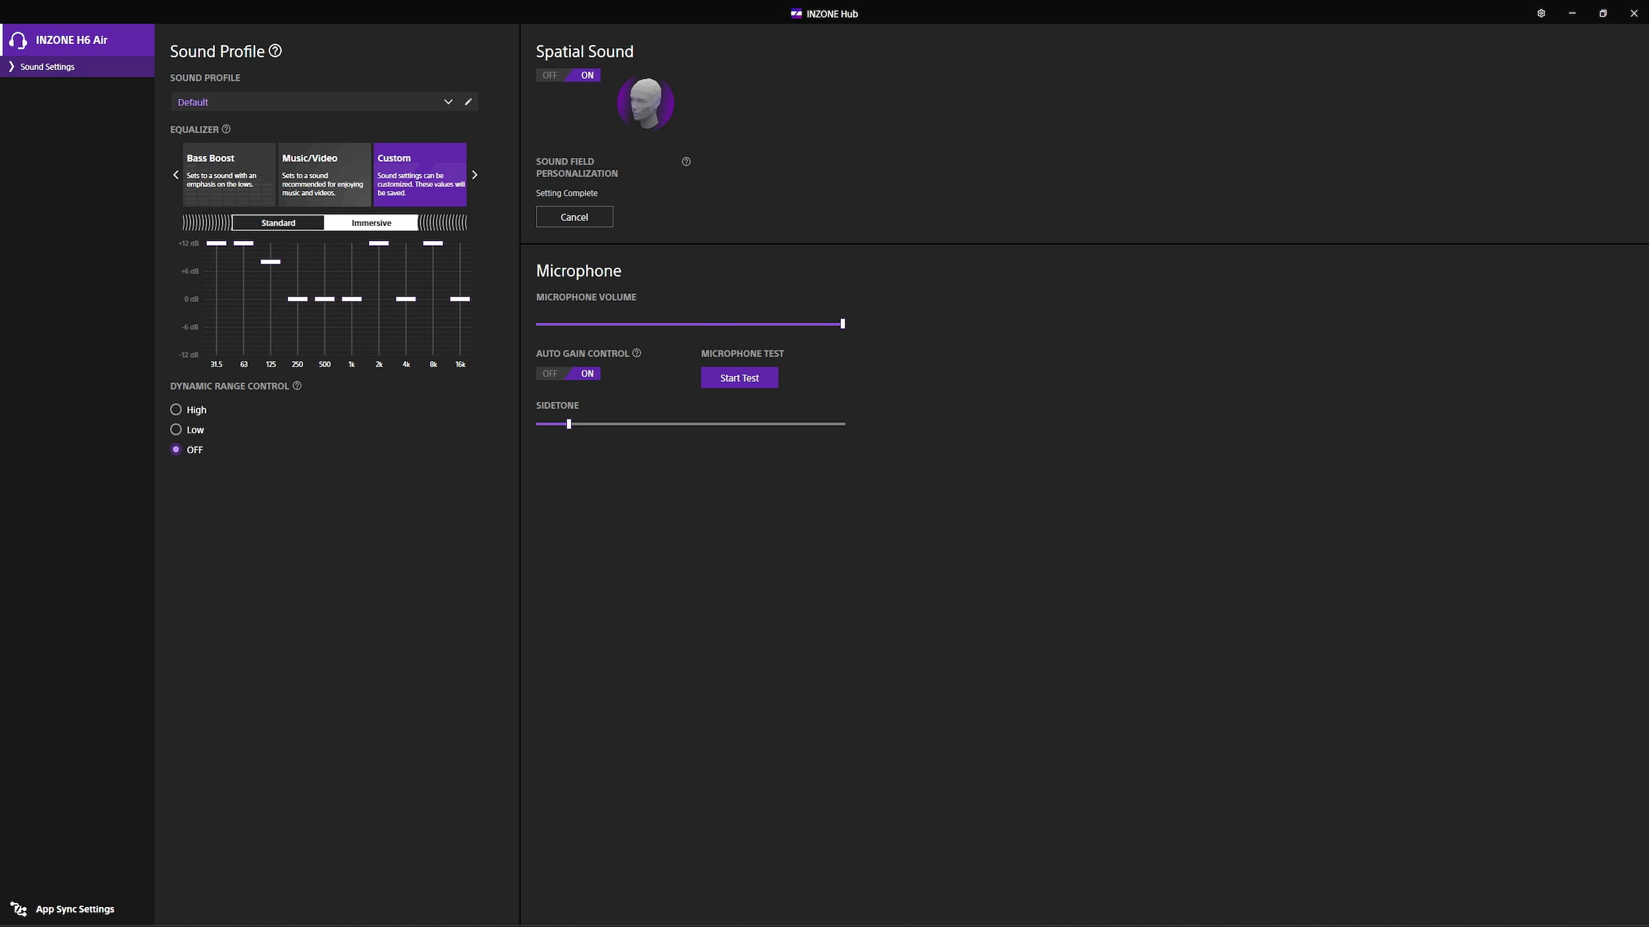1649x927 pixels.
Task: Show next equalizer presets with right arrow
Action: coord(474,175)
